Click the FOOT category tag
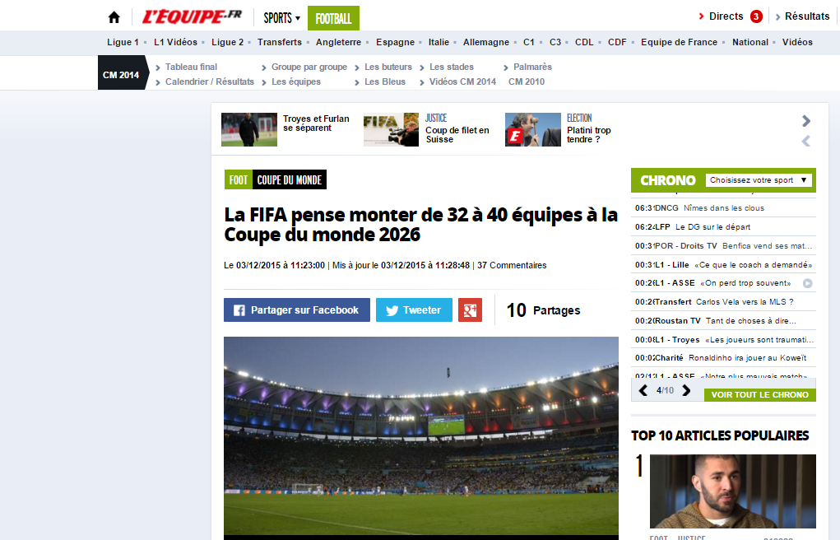Image resolution: width=840 pixels, height=540 pixels. (x=239, y=180)
